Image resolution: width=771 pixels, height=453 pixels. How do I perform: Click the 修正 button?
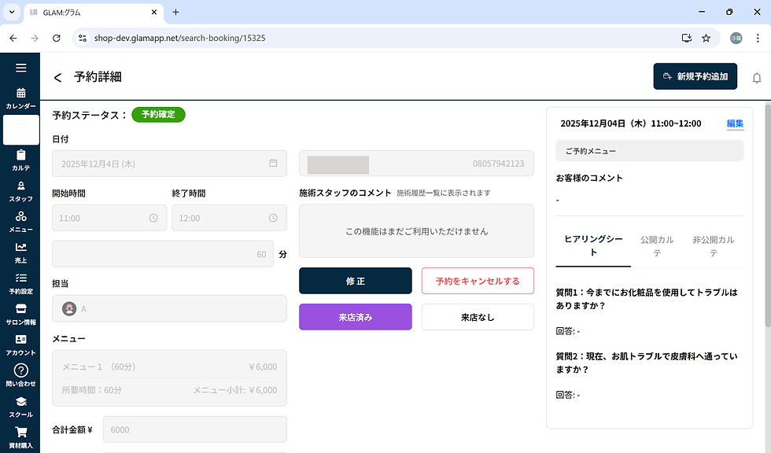click(x=355, y=281)
